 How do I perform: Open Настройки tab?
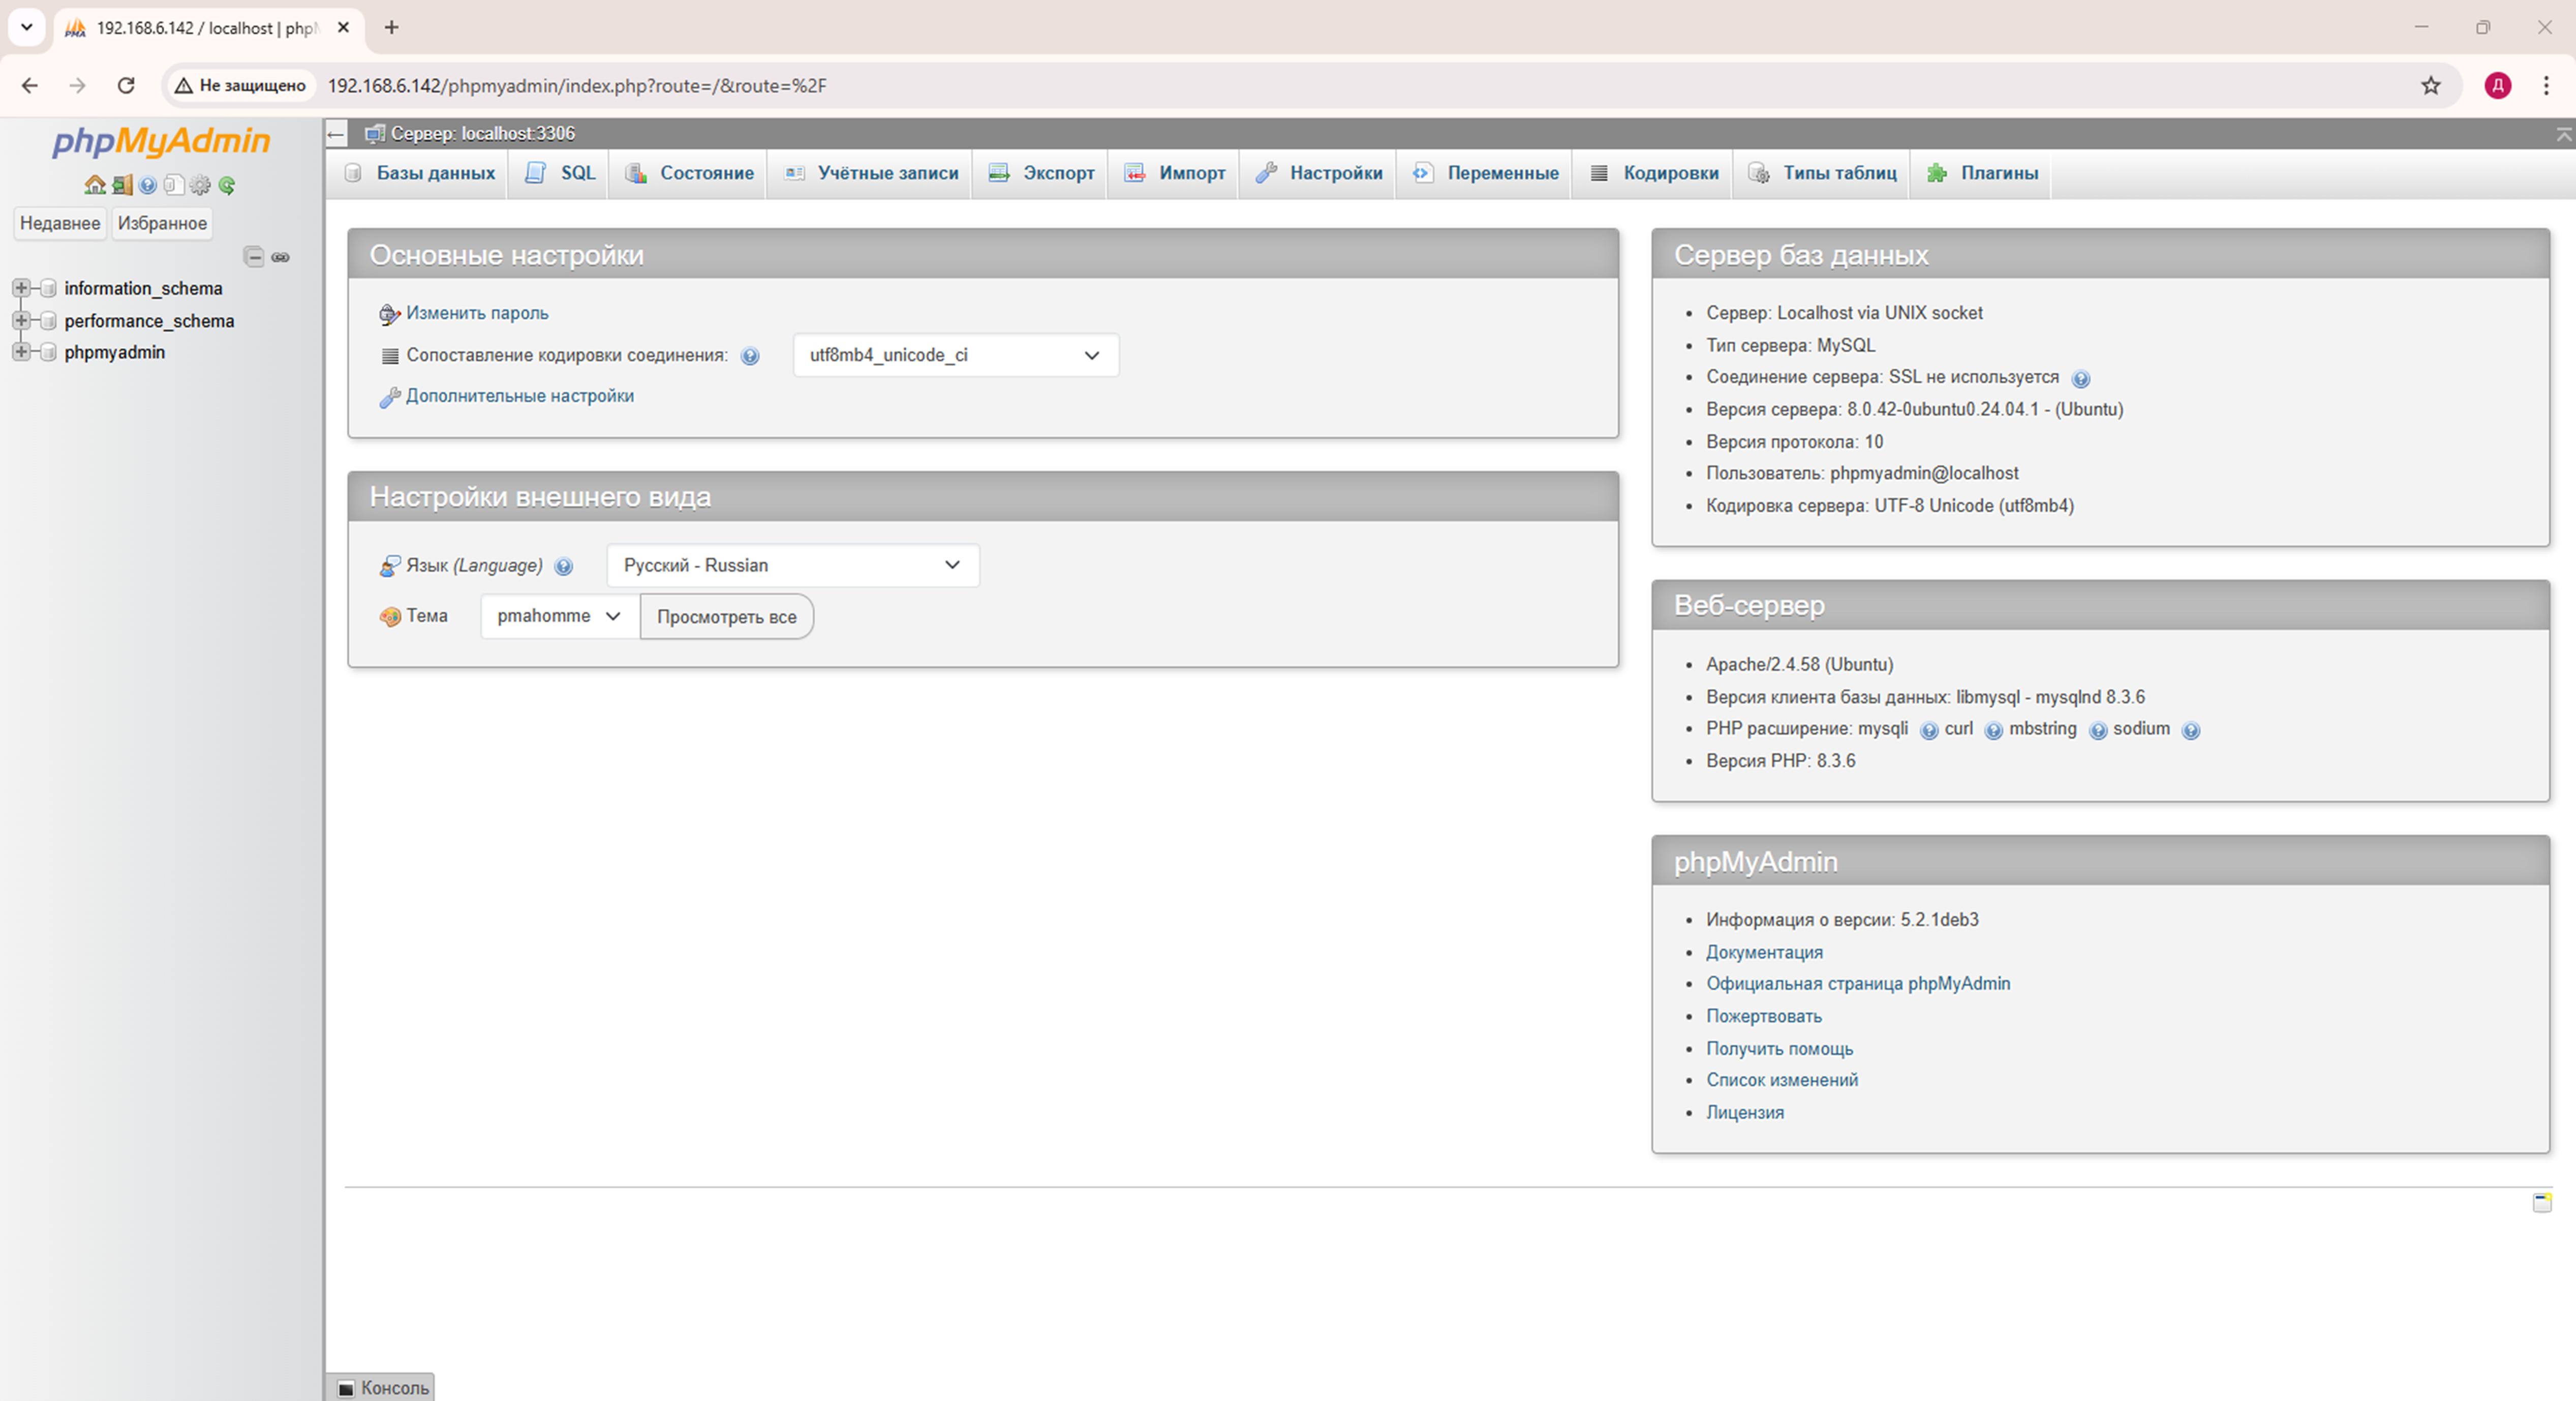(1319, 173)
